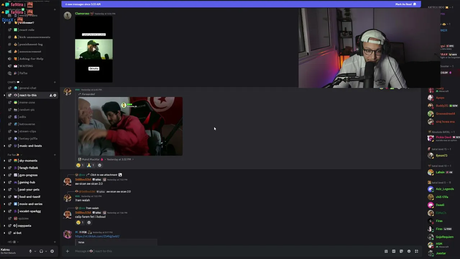This screenshot has width=460, height=259.
Task: Click invite people icon on react-to-this
Action: pos(51,95)
